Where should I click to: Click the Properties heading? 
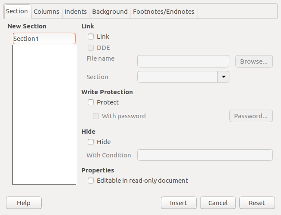point(98,170)
